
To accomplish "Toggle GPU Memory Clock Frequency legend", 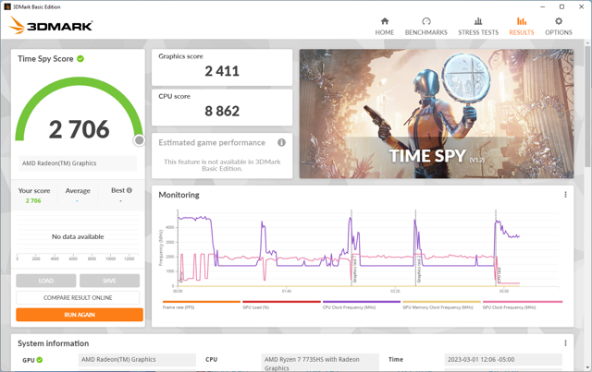I will (441, 305).
